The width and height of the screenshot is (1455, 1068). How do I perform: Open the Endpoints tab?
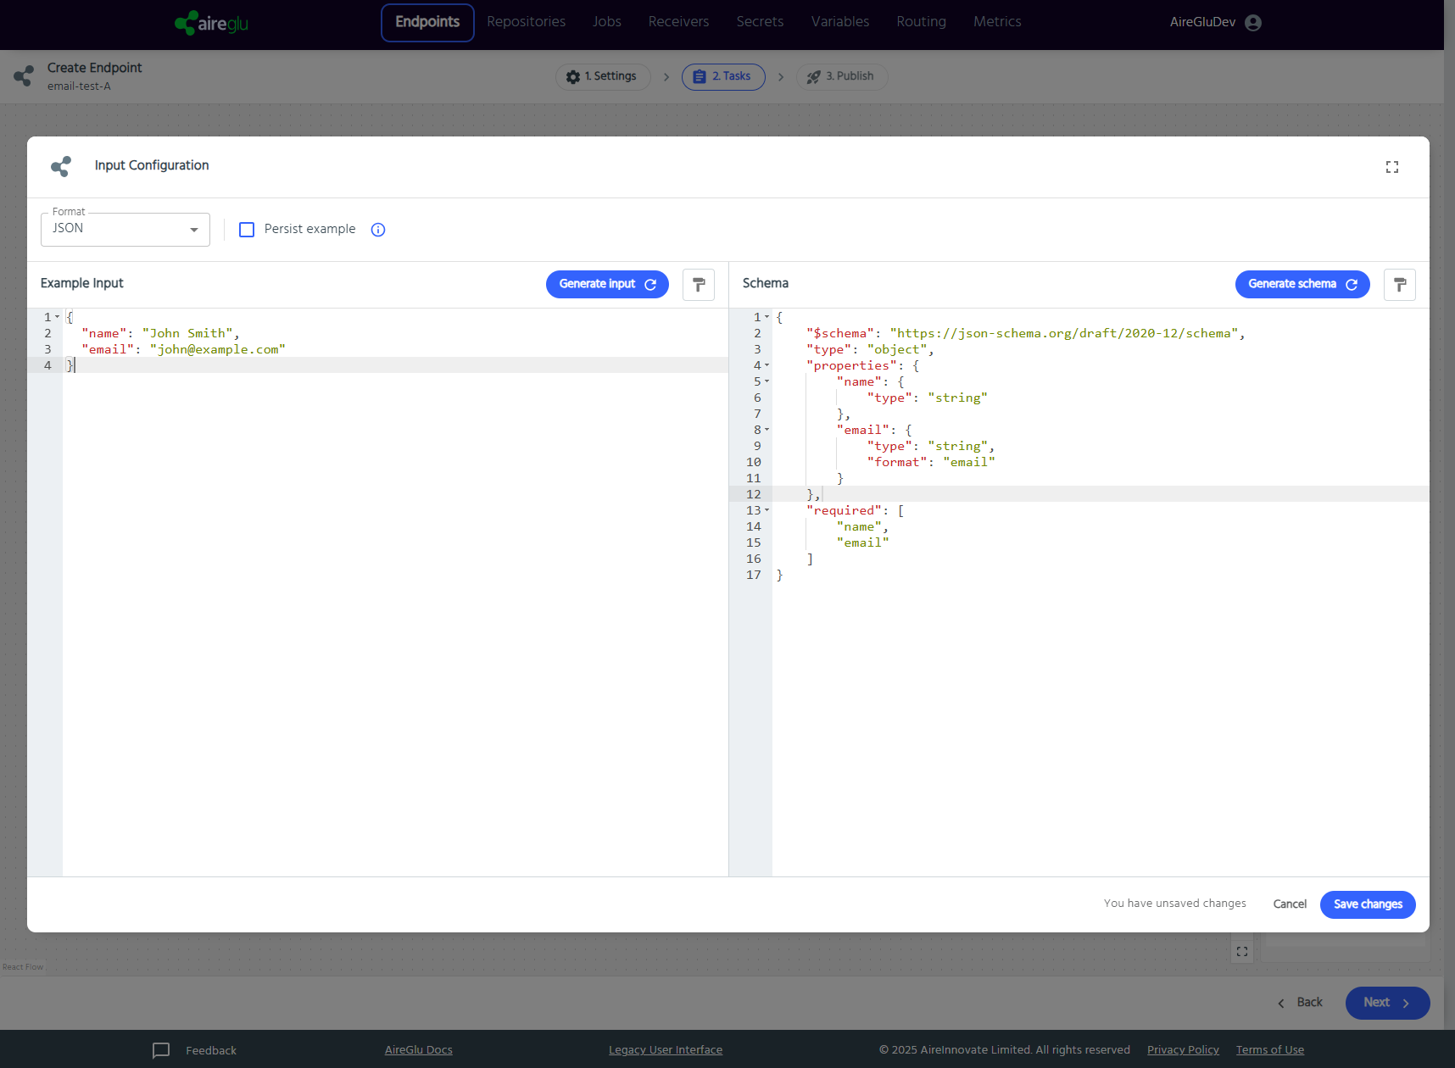[427, 22]
